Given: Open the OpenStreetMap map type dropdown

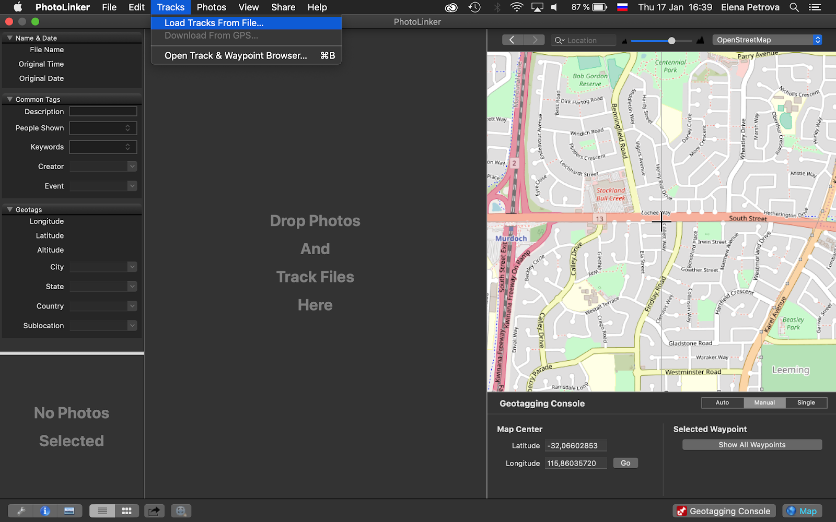Looking at the screenshot, I should point(767,40).
